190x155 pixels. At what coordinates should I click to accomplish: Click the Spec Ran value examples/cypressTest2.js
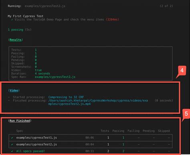click(55, 77)
